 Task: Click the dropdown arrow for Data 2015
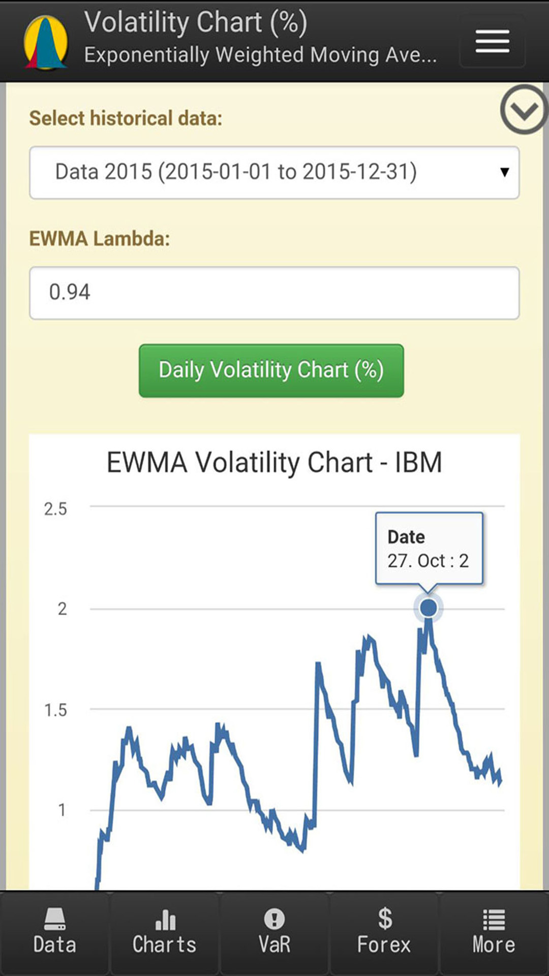[x=504, y=172]
